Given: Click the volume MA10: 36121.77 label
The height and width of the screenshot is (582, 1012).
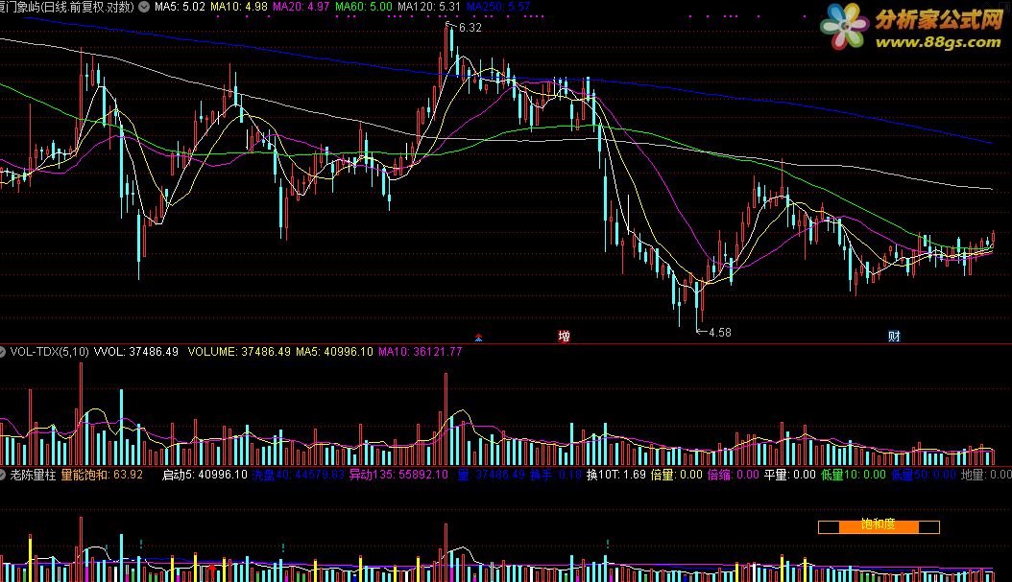Looking at the screenshot, I should [x=421, y=352].
